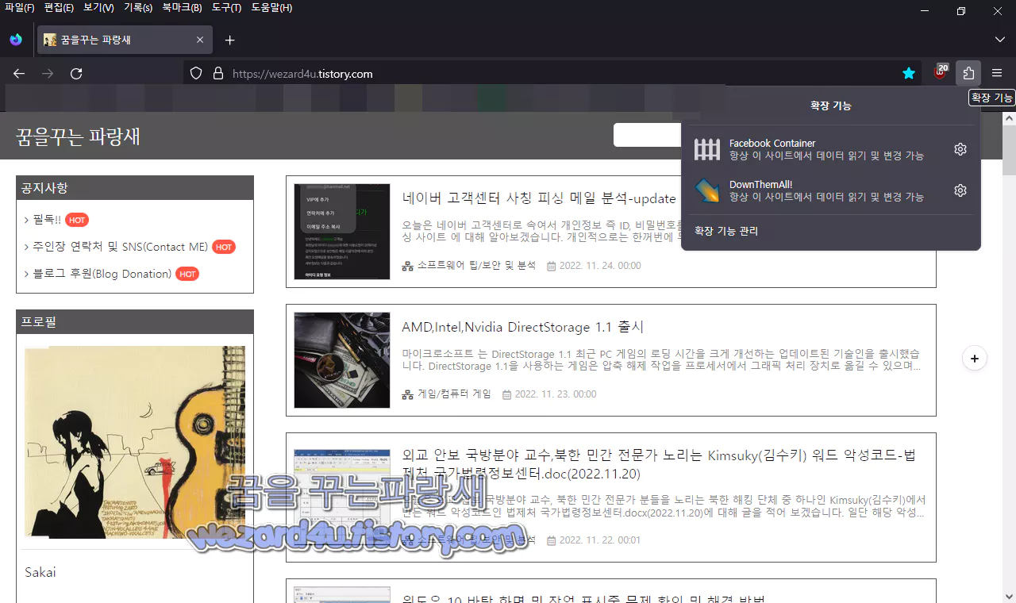Image resolution: width=1016 pixels, height=603 pixels.
Task: Open the Firefox View icon
Action: 16,40
